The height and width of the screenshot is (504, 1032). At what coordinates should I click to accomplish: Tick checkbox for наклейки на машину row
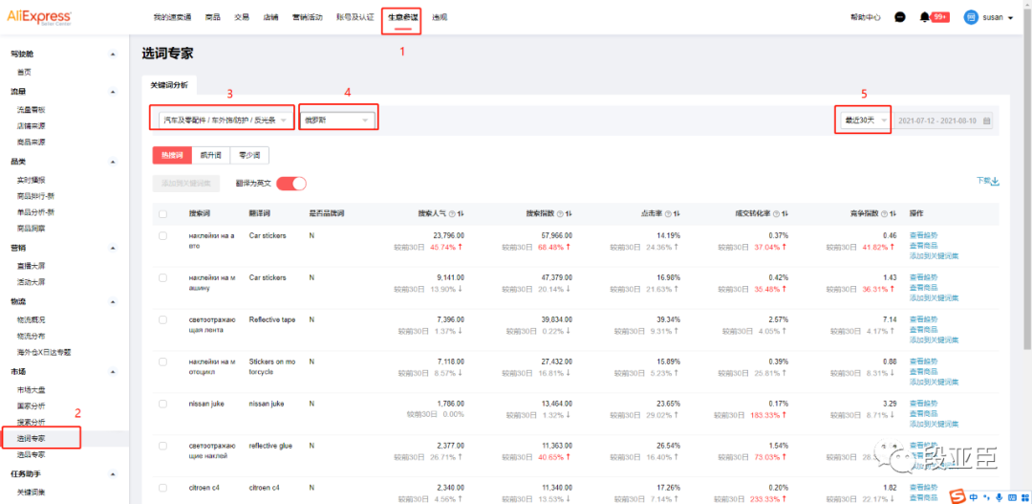(x=163, y=278)
